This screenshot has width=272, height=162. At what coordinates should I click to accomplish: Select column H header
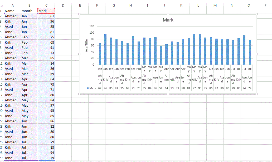point(131,6)
